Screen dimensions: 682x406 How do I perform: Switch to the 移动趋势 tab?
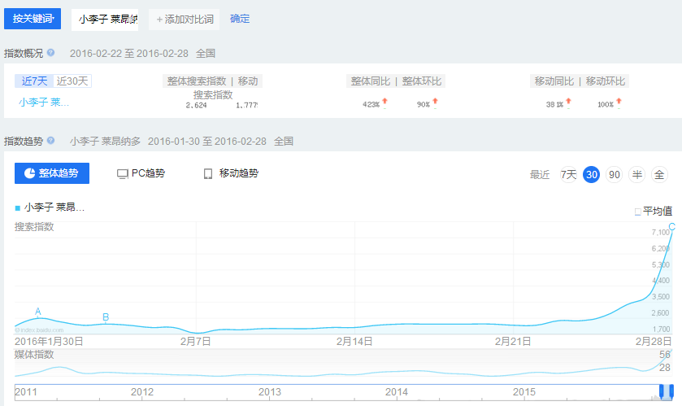[231, 173]
